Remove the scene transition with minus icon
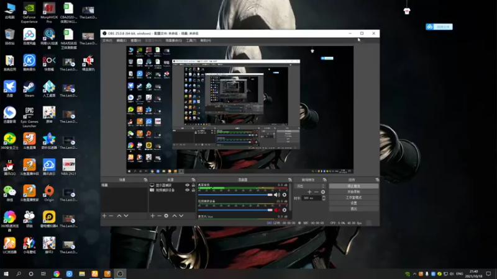Viewport: 497px width, 279px height. (x=316, y=192)
